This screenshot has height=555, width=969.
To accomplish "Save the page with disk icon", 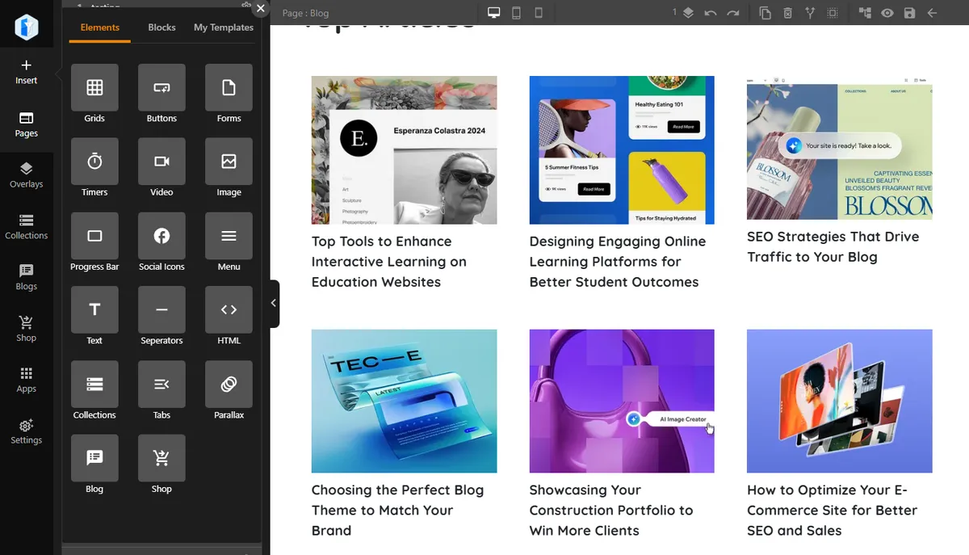I will 910,13.
